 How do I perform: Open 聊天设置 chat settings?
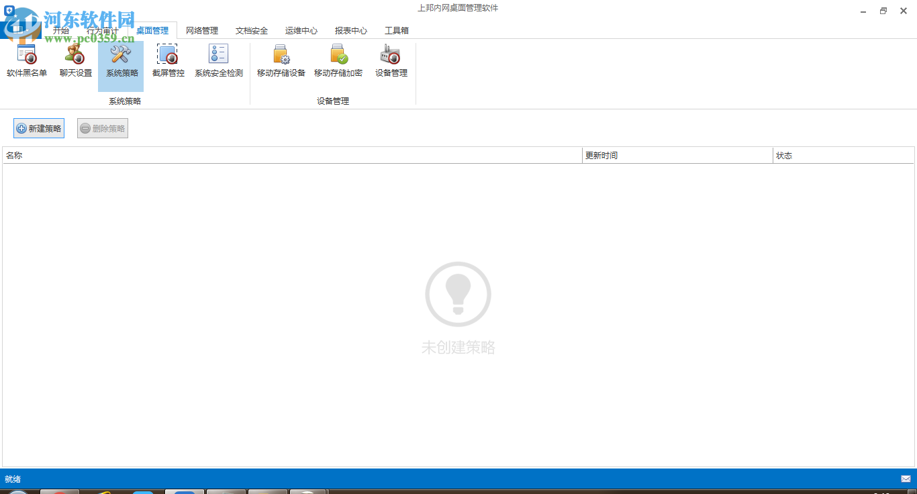tap(75, 59)
